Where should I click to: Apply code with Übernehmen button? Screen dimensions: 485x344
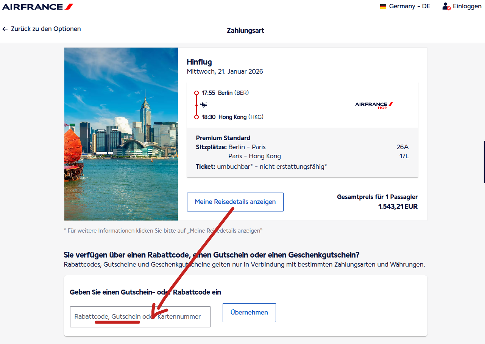[249, 313]
